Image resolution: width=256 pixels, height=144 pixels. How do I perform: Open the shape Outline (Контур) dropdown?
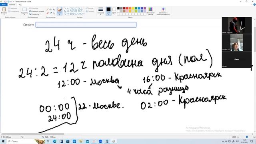point(90,8)
